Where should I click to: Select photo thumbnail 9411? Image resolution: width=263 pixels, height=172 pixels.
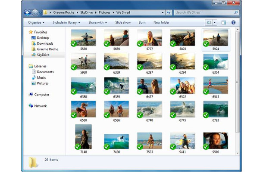(x=183, y=141)
